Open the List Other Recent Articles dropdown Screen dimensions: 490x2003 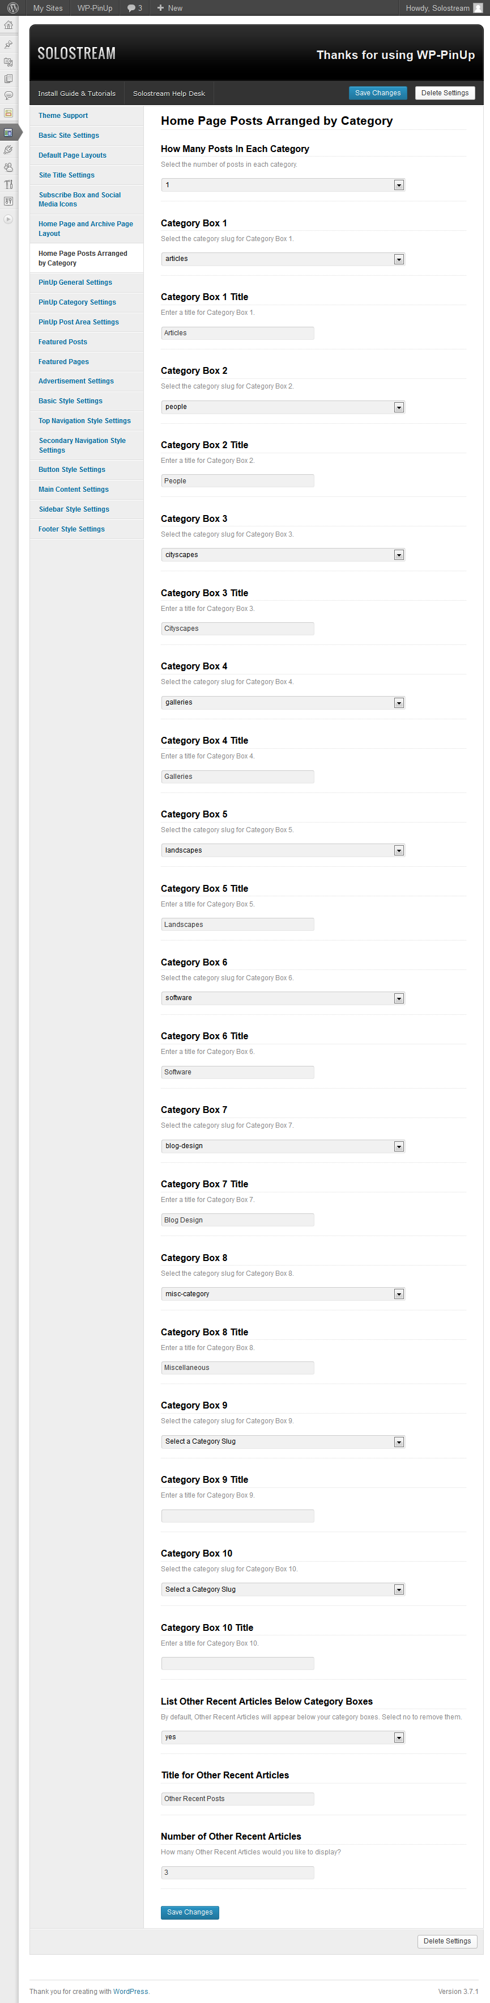[283, 1737]
